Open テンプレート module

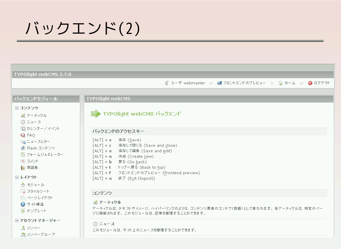(36, 211)
